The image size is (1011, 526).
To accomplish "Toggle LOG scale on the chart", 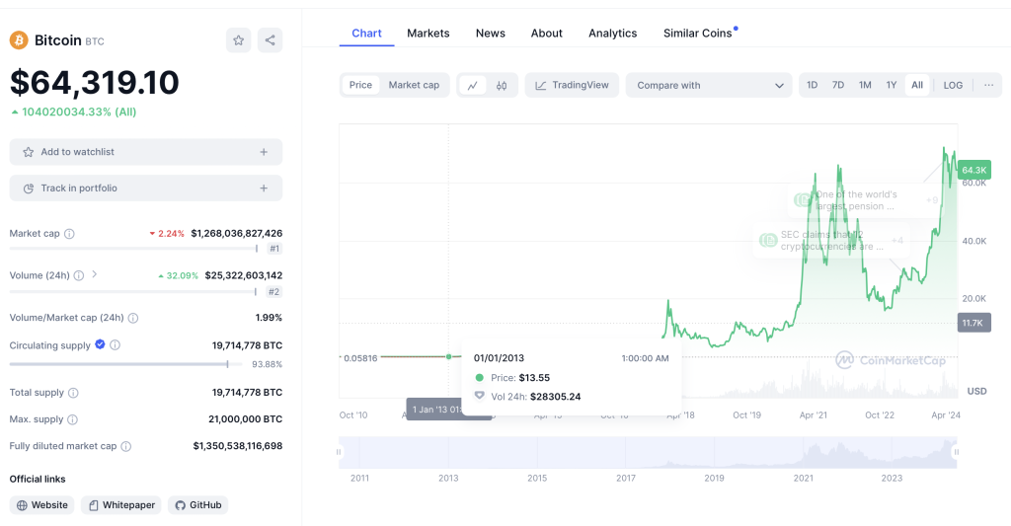I will 953,85.
